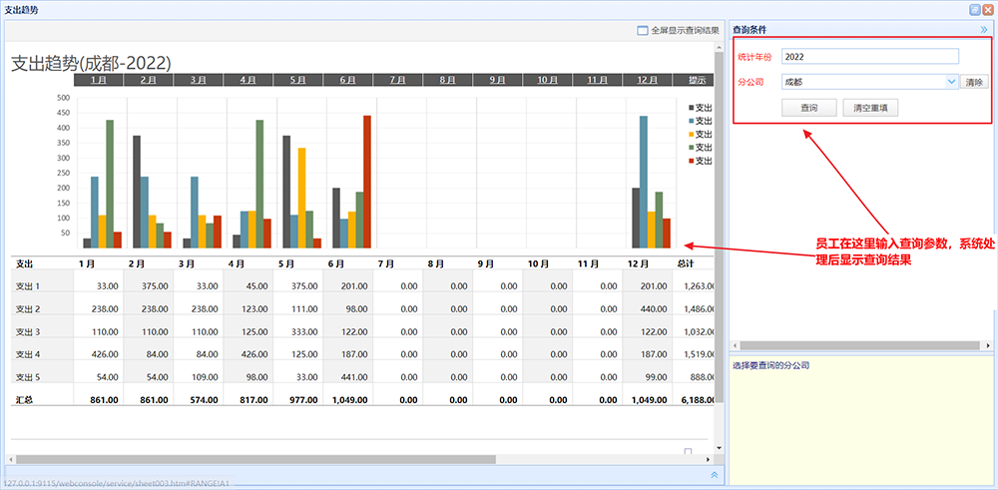This screenshot has height=490, width=998.
Task: Select the 支出 3 row label
Action: [x=28, y=331]
